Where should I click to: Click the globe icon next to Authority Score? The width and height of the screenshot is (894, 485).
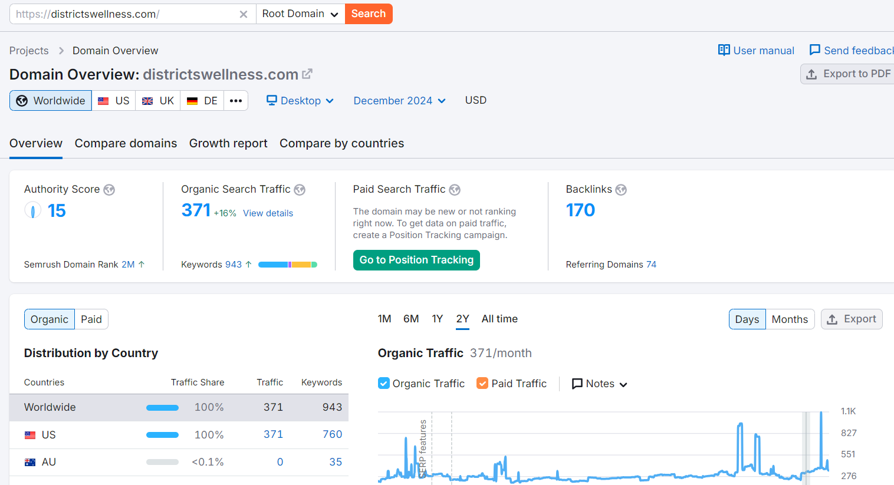109,190
